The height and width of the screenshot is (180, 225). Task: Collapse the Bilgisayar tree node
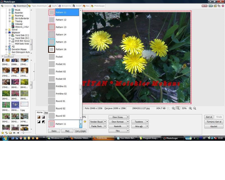tap(6, 32)
